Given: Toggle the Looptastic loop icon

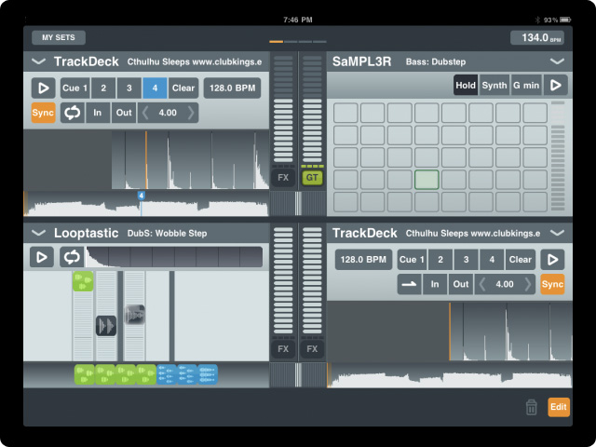Looking at the screenshot, I should (x=71, y=257).
